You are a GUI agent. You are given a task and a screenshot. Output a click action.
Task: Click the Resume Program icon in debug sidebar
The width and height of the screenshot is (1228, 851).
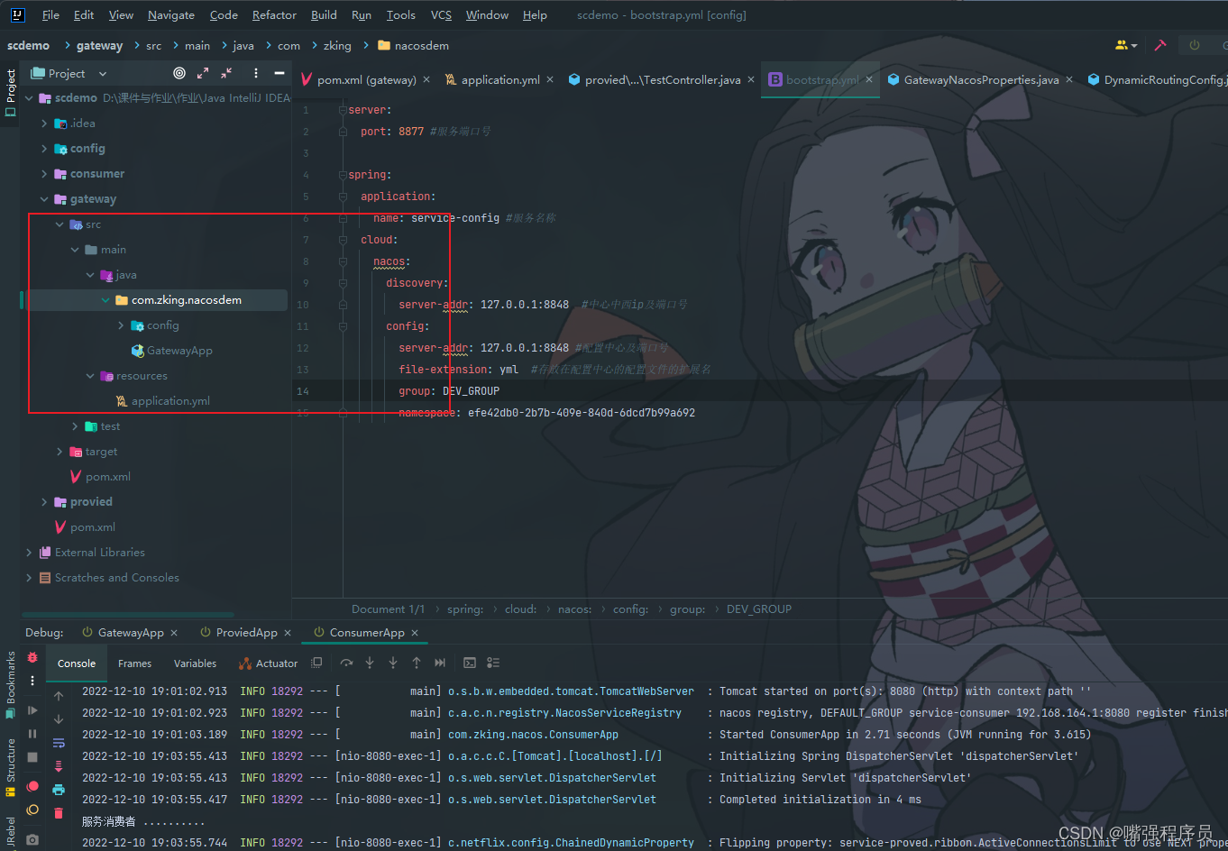(32, 710)
